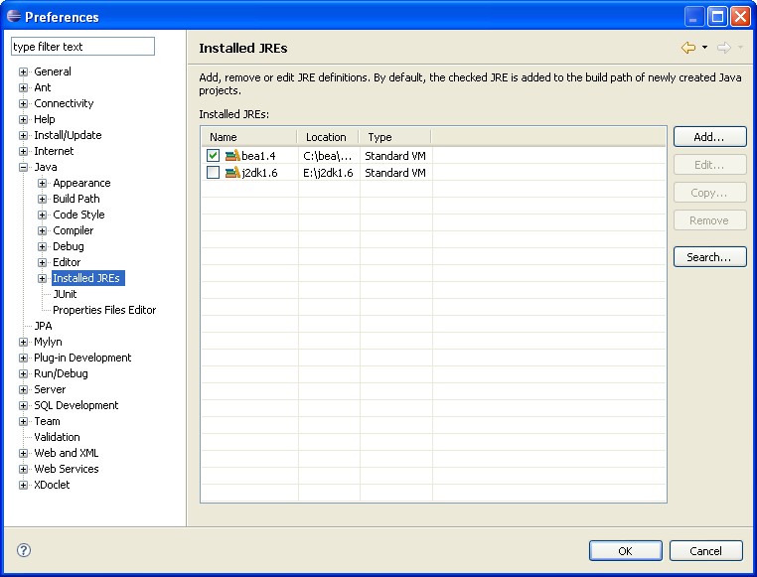Click the help question mark icon
The width and height of the screenshot is (757, 577).
tap(24, 550)
